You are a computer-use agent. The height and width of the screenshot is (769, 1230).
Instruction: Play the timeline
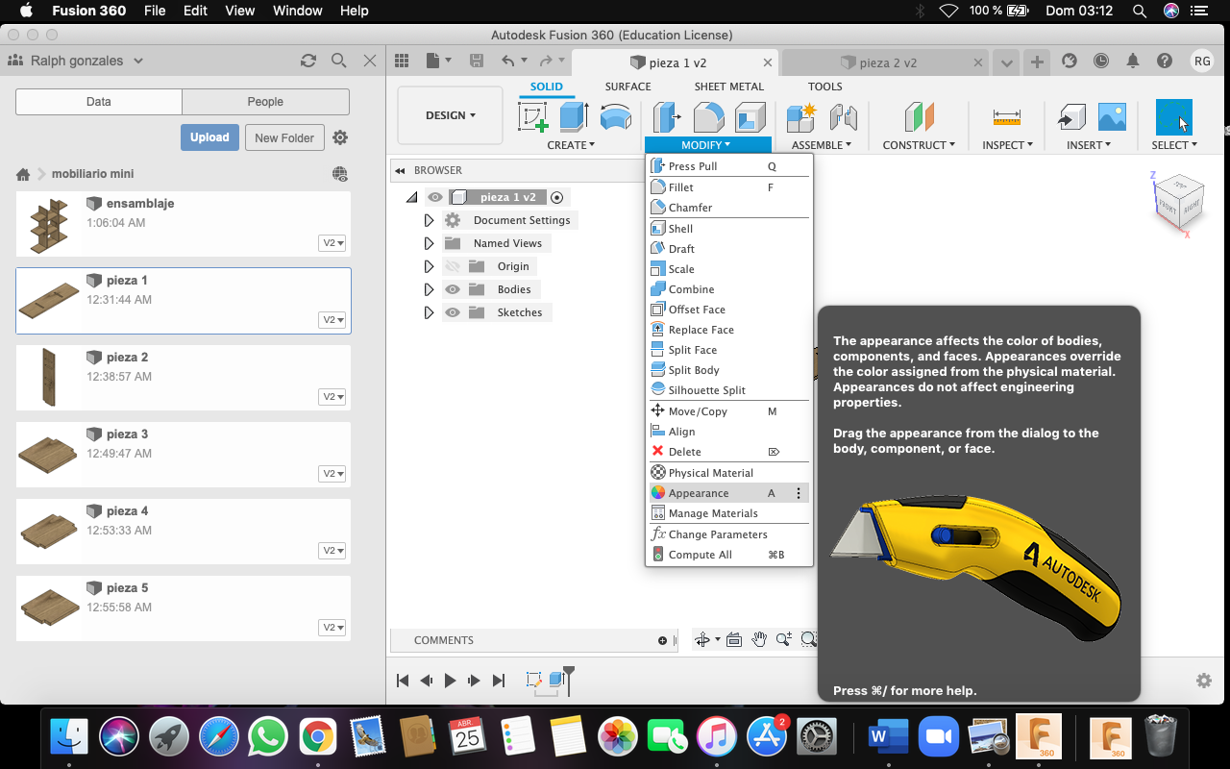(451, 681)
